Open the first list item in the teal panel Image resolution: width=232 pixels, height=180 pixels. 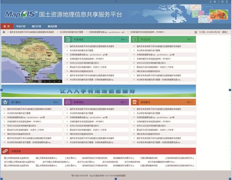point(92,46)
